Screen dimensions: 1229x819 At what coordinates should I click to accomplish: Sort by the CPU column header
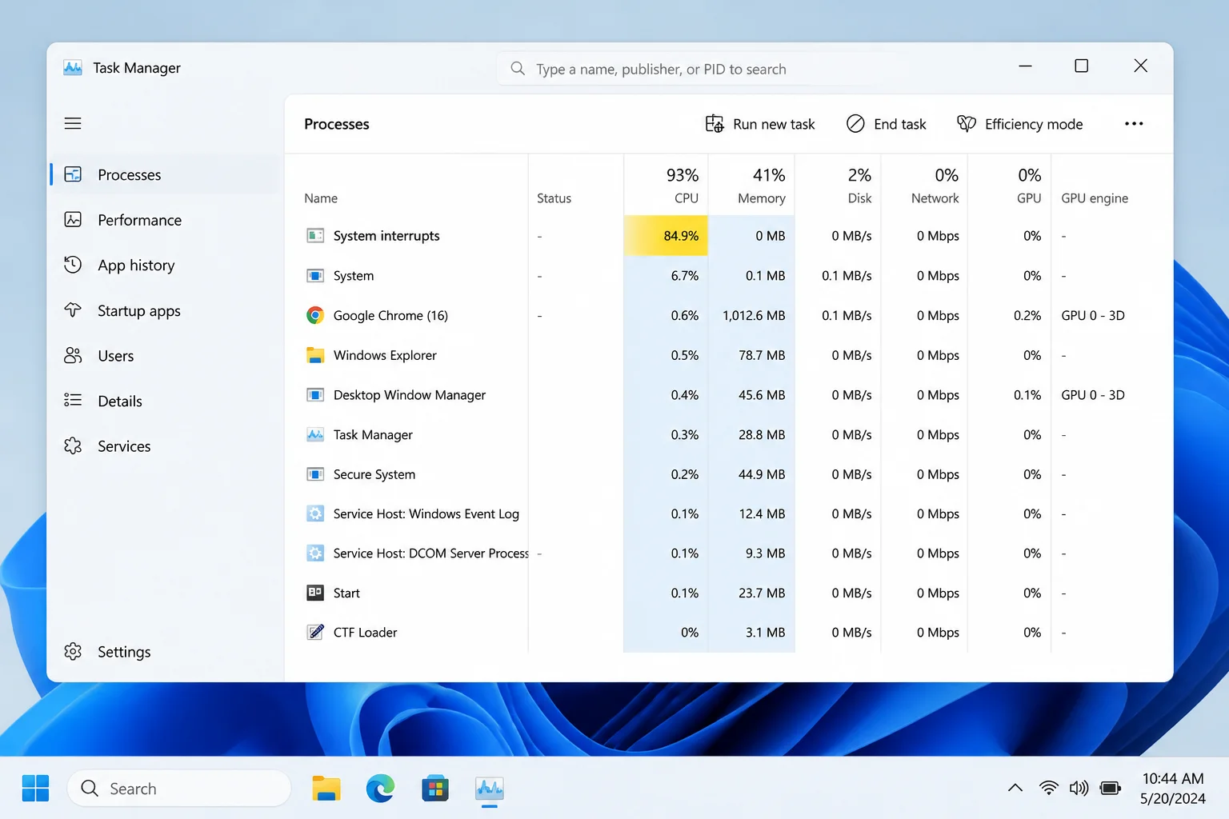click(666, 185)
